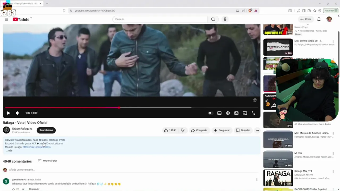Screen dimensions: 340x191
Task: Open Grupo Rafaga channel avatar
Action: [x=6, y=130]
